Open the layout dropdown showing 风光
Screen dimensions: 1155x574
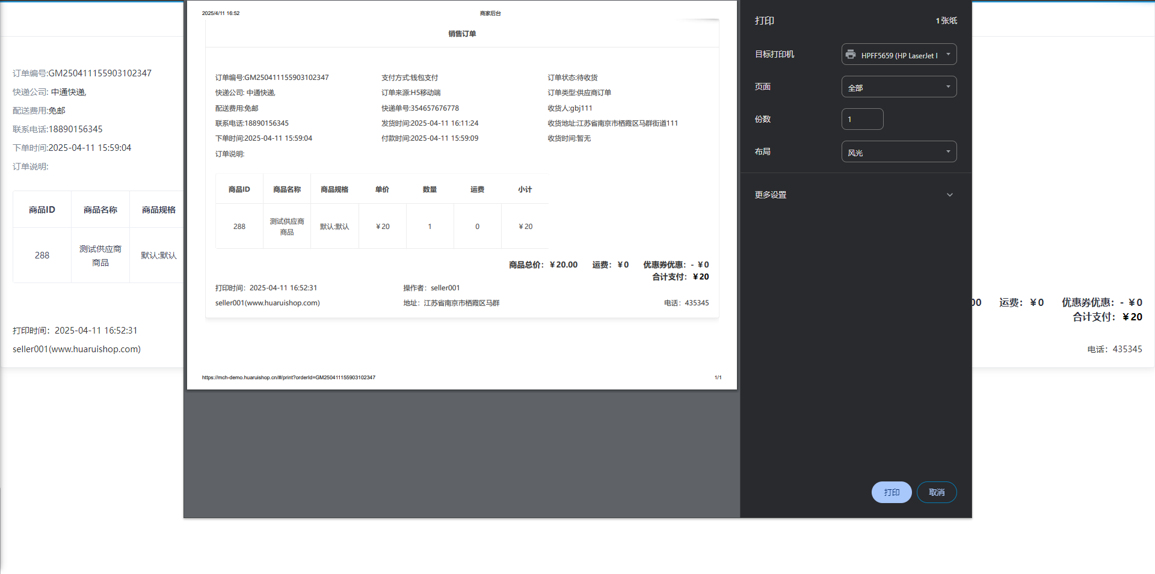click(x=899, y=152)
